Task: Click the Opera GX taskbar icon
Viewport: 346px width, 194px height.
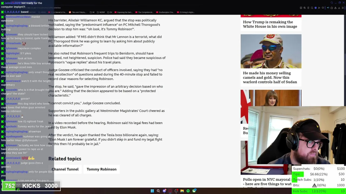Action: [x=170, y=191]
